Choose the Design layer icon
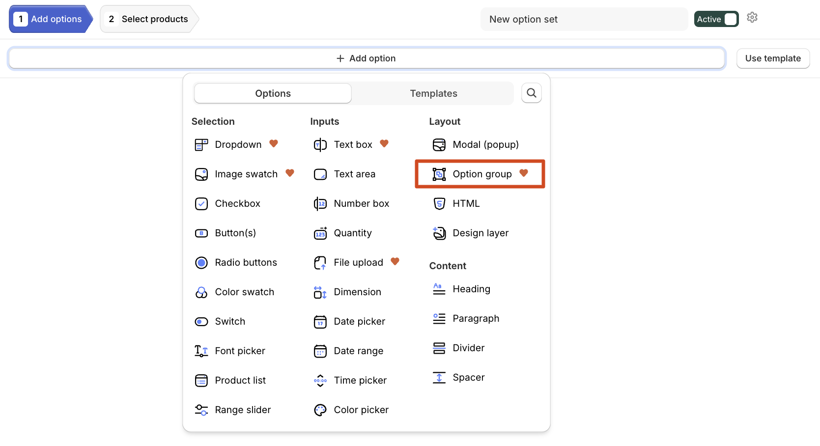The width and height of the screenshot is (820, 446). tap(439, 233)
